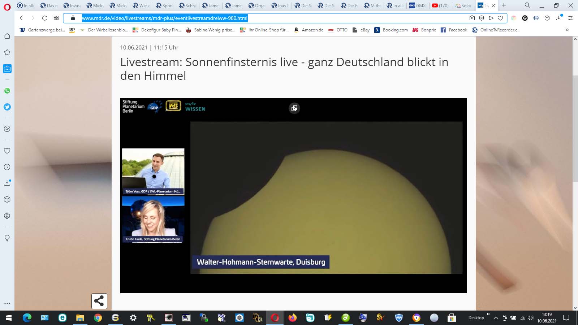Add page to bookmarks with the heart icon
Viewport: 578px width, 325px height.
point(500,18)
